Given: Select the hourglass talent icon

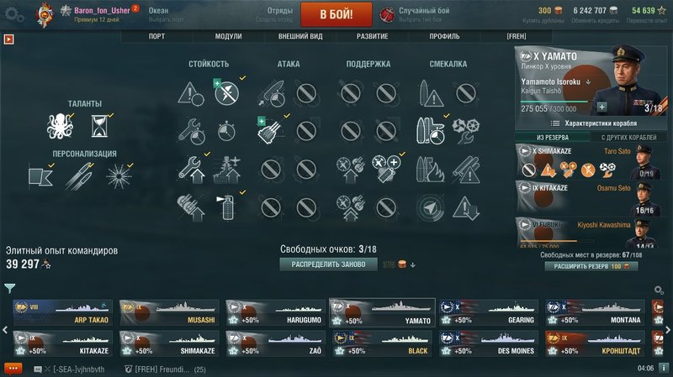Looking at the screenshot, I should point(99,127).
